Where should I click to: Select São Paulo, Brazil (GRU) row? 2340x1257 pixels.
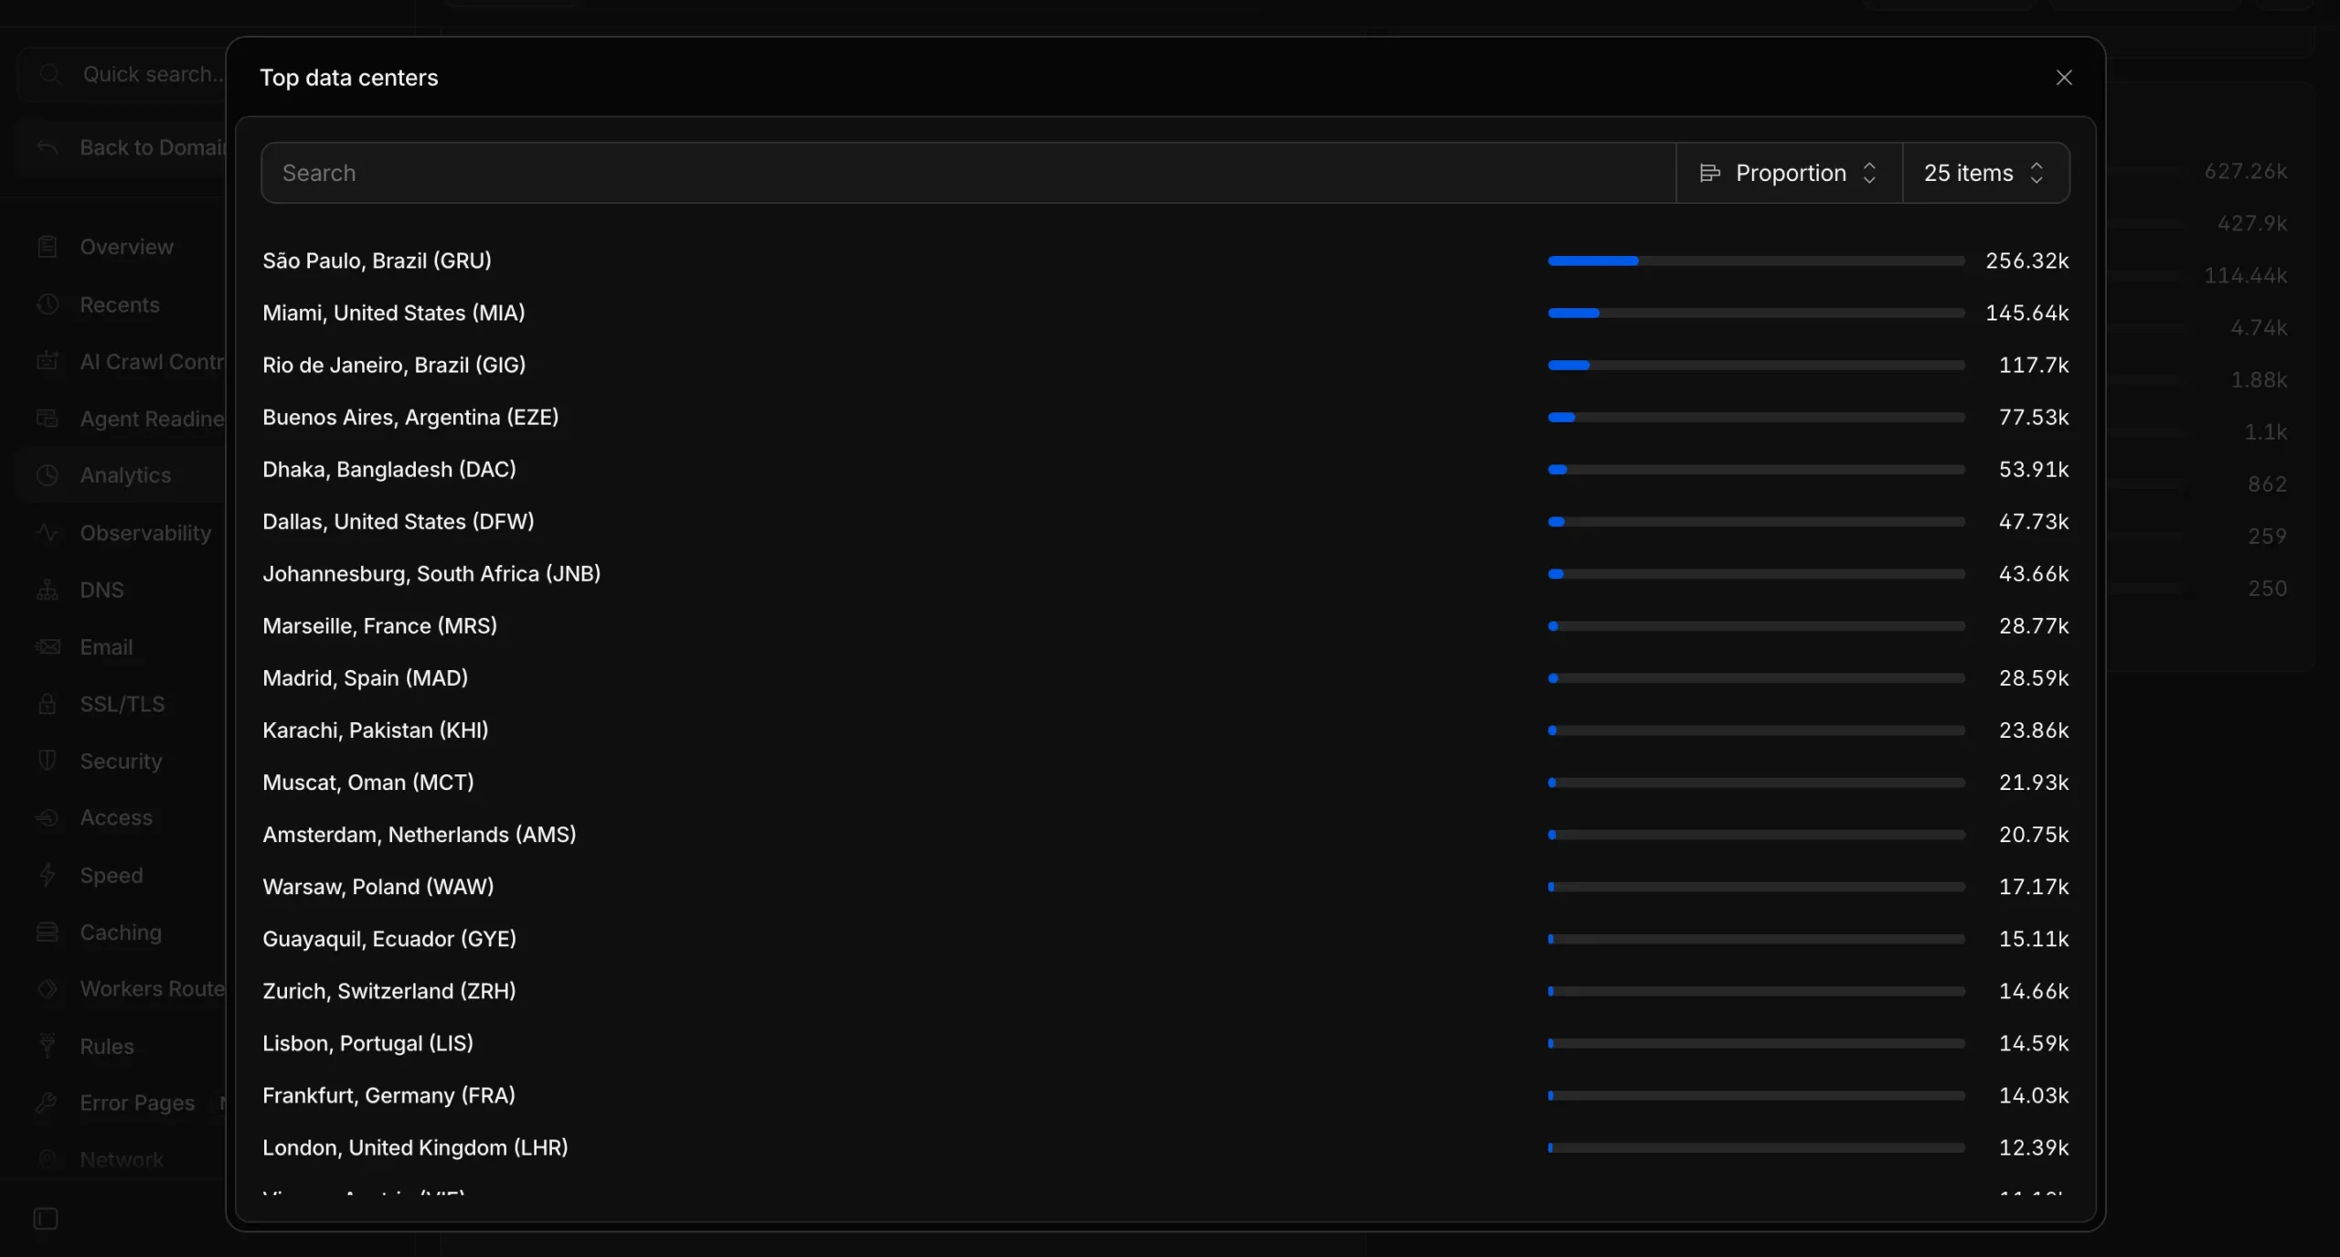[x=1165, y=261]
